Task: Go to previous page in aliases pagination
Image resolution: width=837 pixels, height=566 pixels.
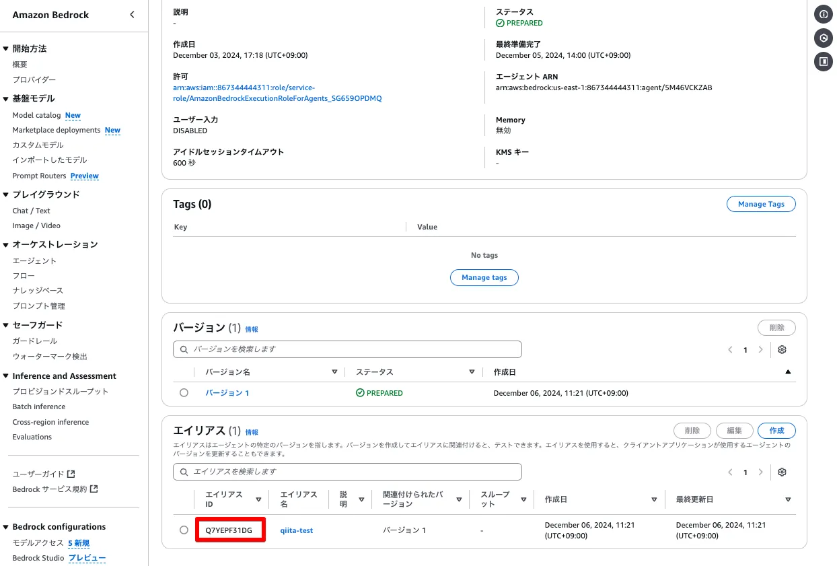Action: point(730,472)
